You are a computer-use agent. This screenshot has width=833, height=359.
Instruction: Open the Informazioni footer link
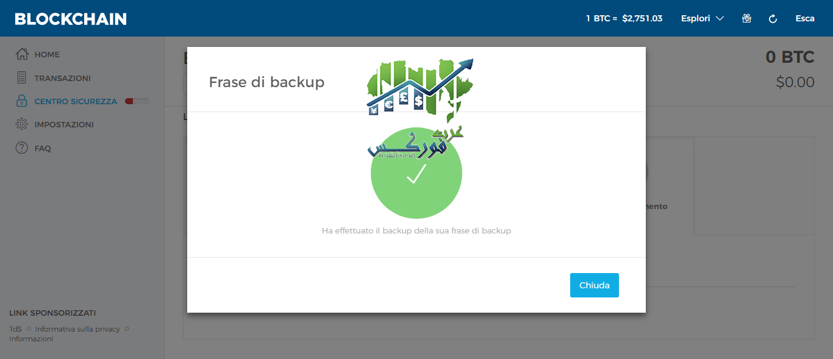31,339
